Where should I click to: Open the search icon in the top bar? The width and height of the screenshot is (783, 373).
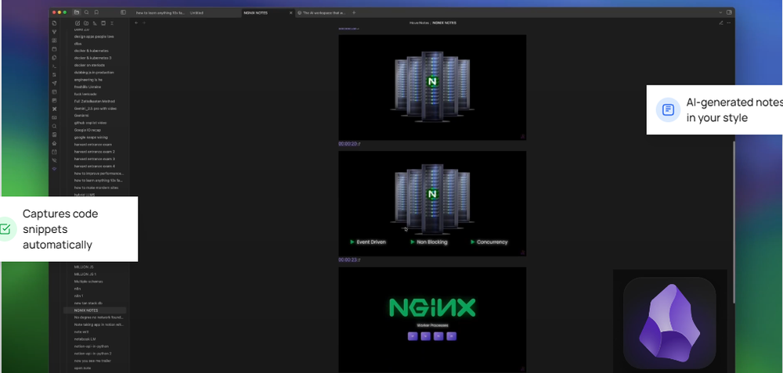(x=86, y=13)
